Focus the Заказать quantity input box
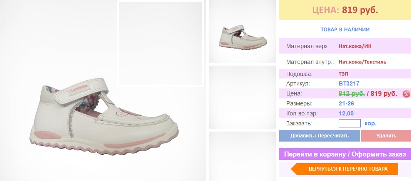Screen dimensions: 411x181 [349, 123]
